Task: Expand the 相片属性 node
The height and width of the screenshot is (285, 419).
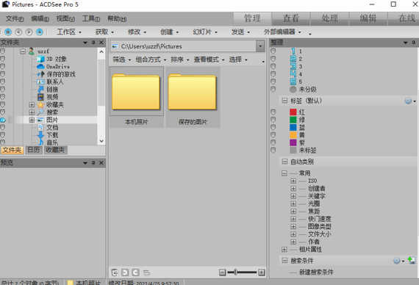Action: 284,250
